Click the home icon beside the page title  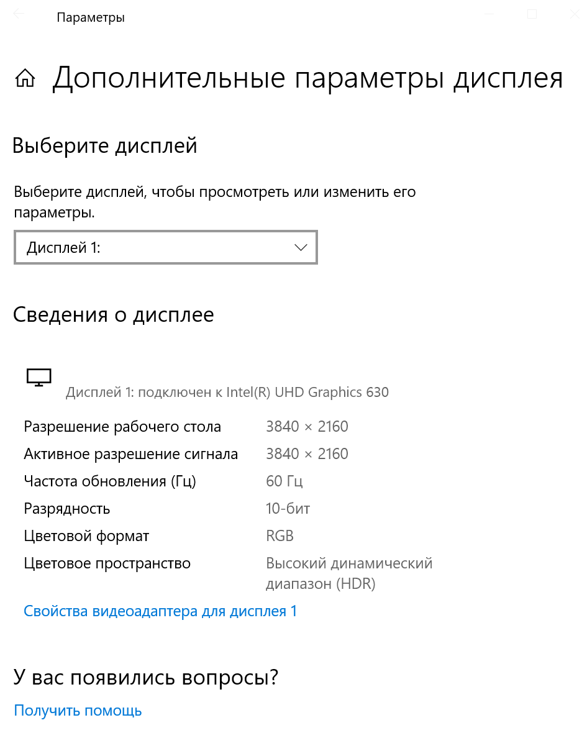(x=25, y=79)
